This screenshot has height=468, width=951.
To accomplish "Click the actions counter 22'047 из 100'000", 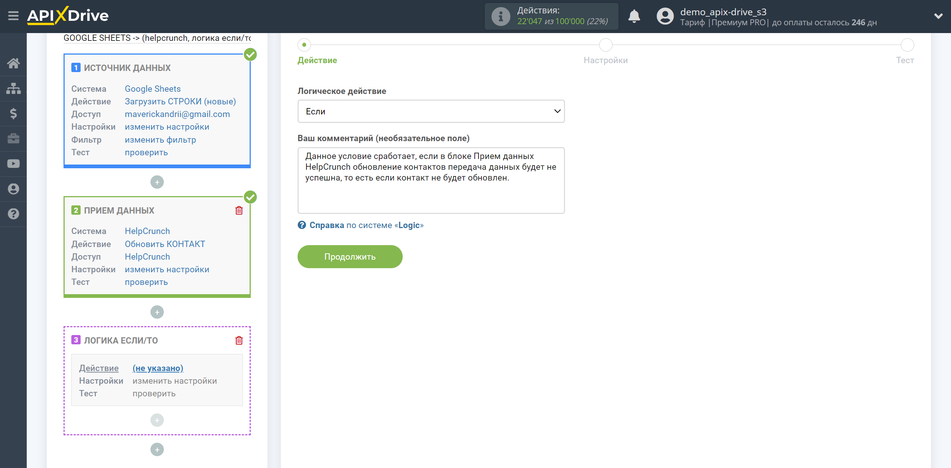I will pos(562,22).
